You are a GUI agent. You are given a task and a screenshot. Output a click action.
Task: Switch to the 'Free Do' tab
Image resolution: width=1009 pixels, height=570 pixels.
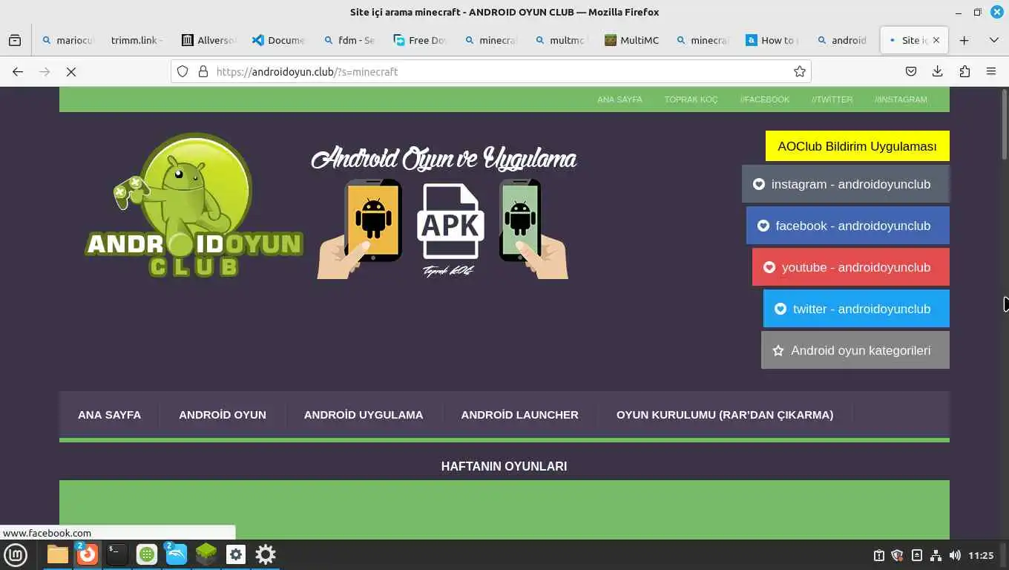pos(418,40)
